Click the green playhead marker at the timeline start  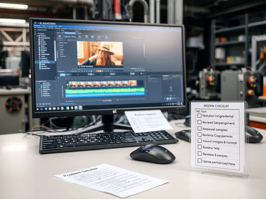(68, 84)
